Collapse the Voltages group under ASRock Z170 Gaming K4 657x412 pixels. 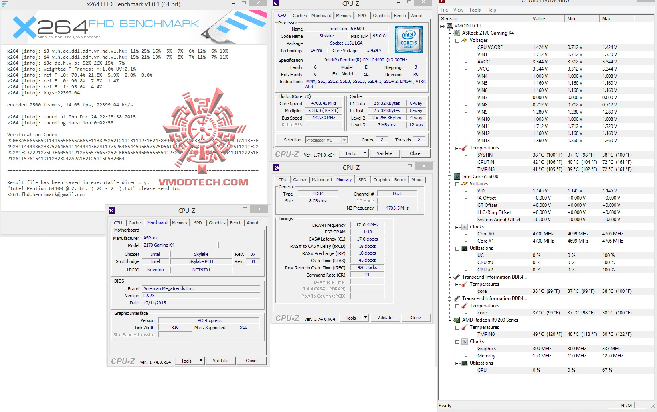click(x=457, y=41)
